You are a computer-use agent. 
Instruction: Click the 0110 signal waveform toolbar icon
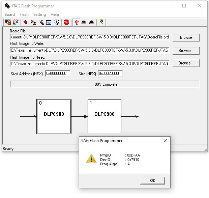[16, 22]
